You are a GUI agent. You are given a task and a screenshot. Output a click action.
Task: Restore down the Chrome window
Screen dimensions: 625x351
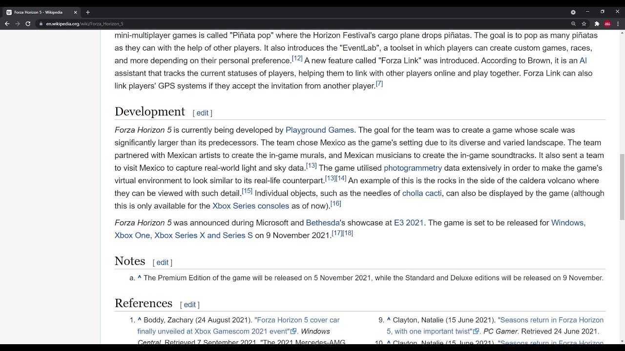point(603,12)
